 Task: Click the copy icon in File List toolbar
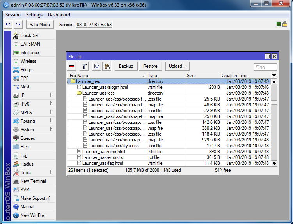pyautogui.click(x=97, y=66)
